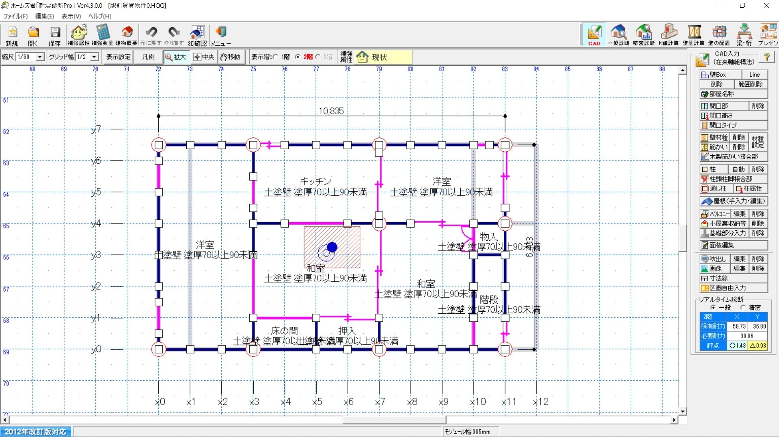Click the 部屋名称 button
The width and height of the screenshot is (779, 437).
coord(734,94)
